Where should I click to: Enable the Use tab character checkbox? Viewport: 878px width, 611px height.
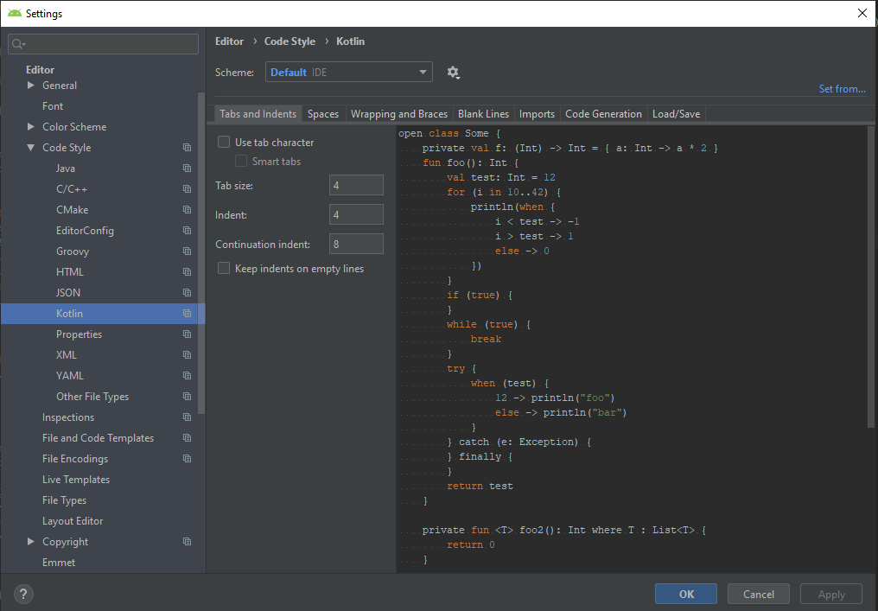tap(224, 141)
